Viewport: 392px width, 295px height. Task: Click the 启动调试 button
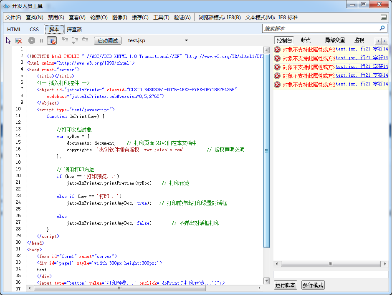click(x=108, y=40)
